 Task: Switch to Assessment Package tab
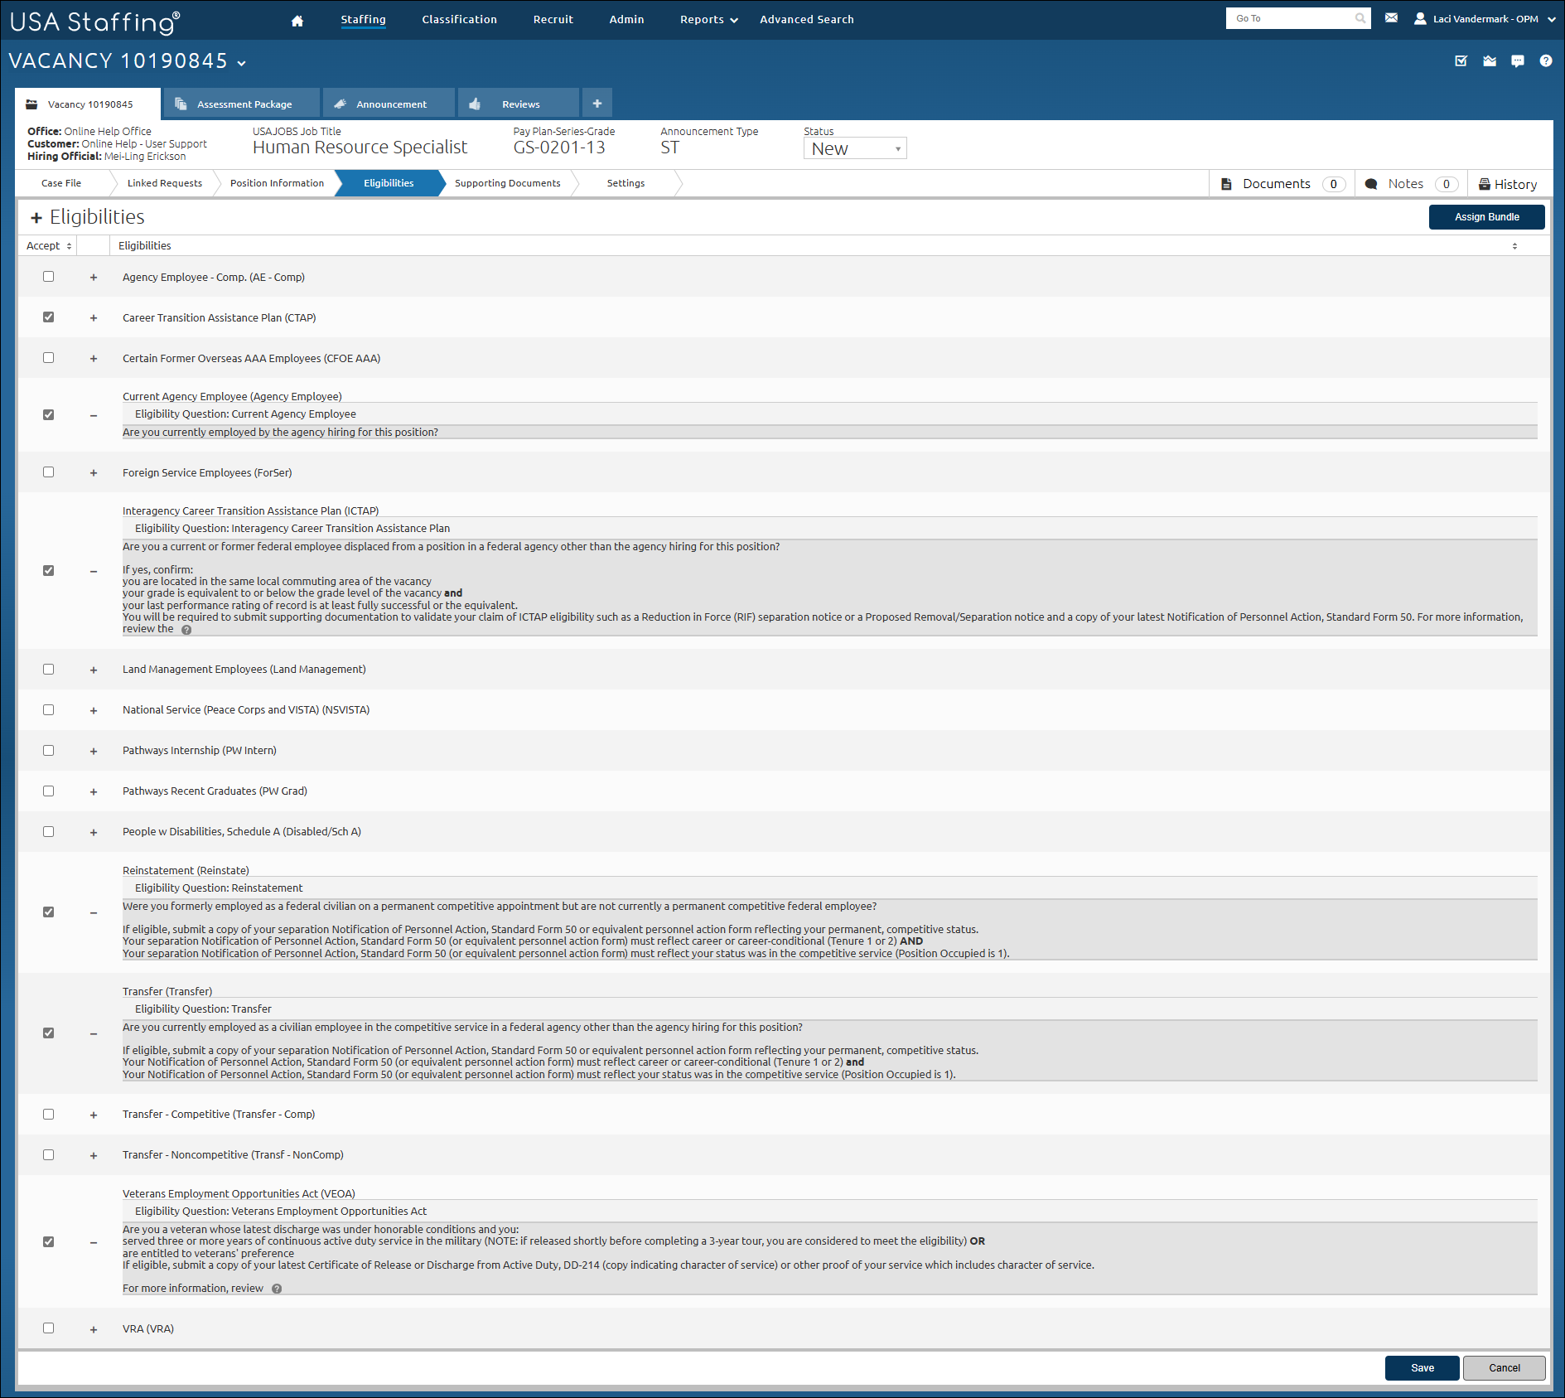point(242,104)
